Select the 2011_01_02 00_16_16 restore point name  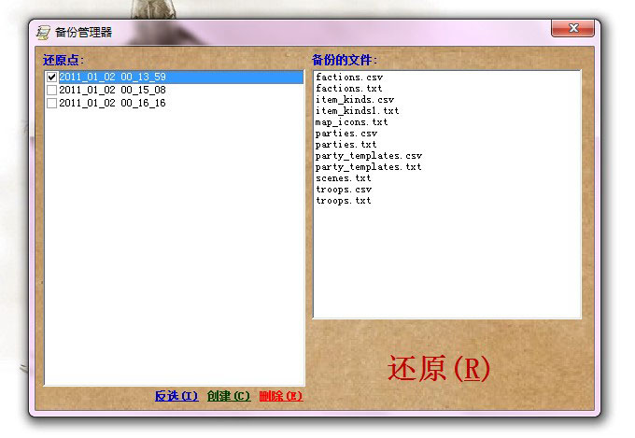tap(112, 104)
